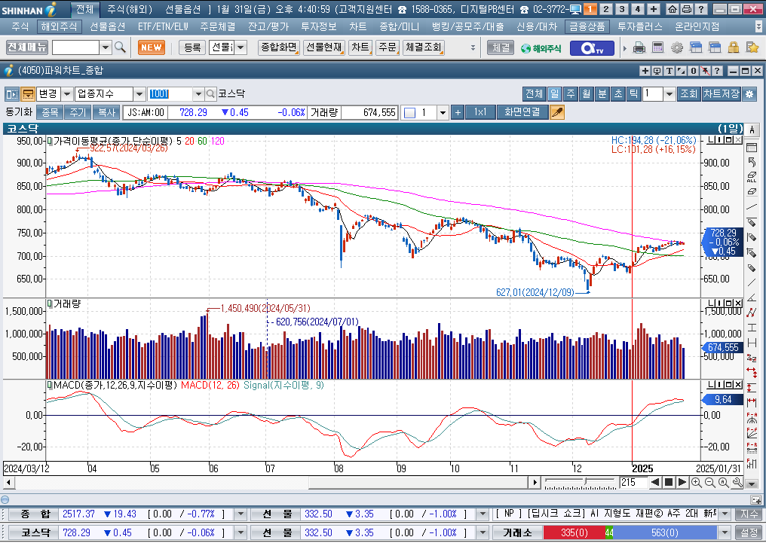Image resolution: width=766 pixels, height=543 pixels.
Task: Open the 변경 dropdown arrow
Action: (x=67, y=93)
